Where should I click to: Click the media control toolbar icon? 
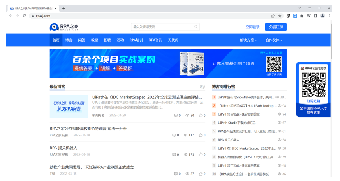pyautogui.click(x=309, y=16)
